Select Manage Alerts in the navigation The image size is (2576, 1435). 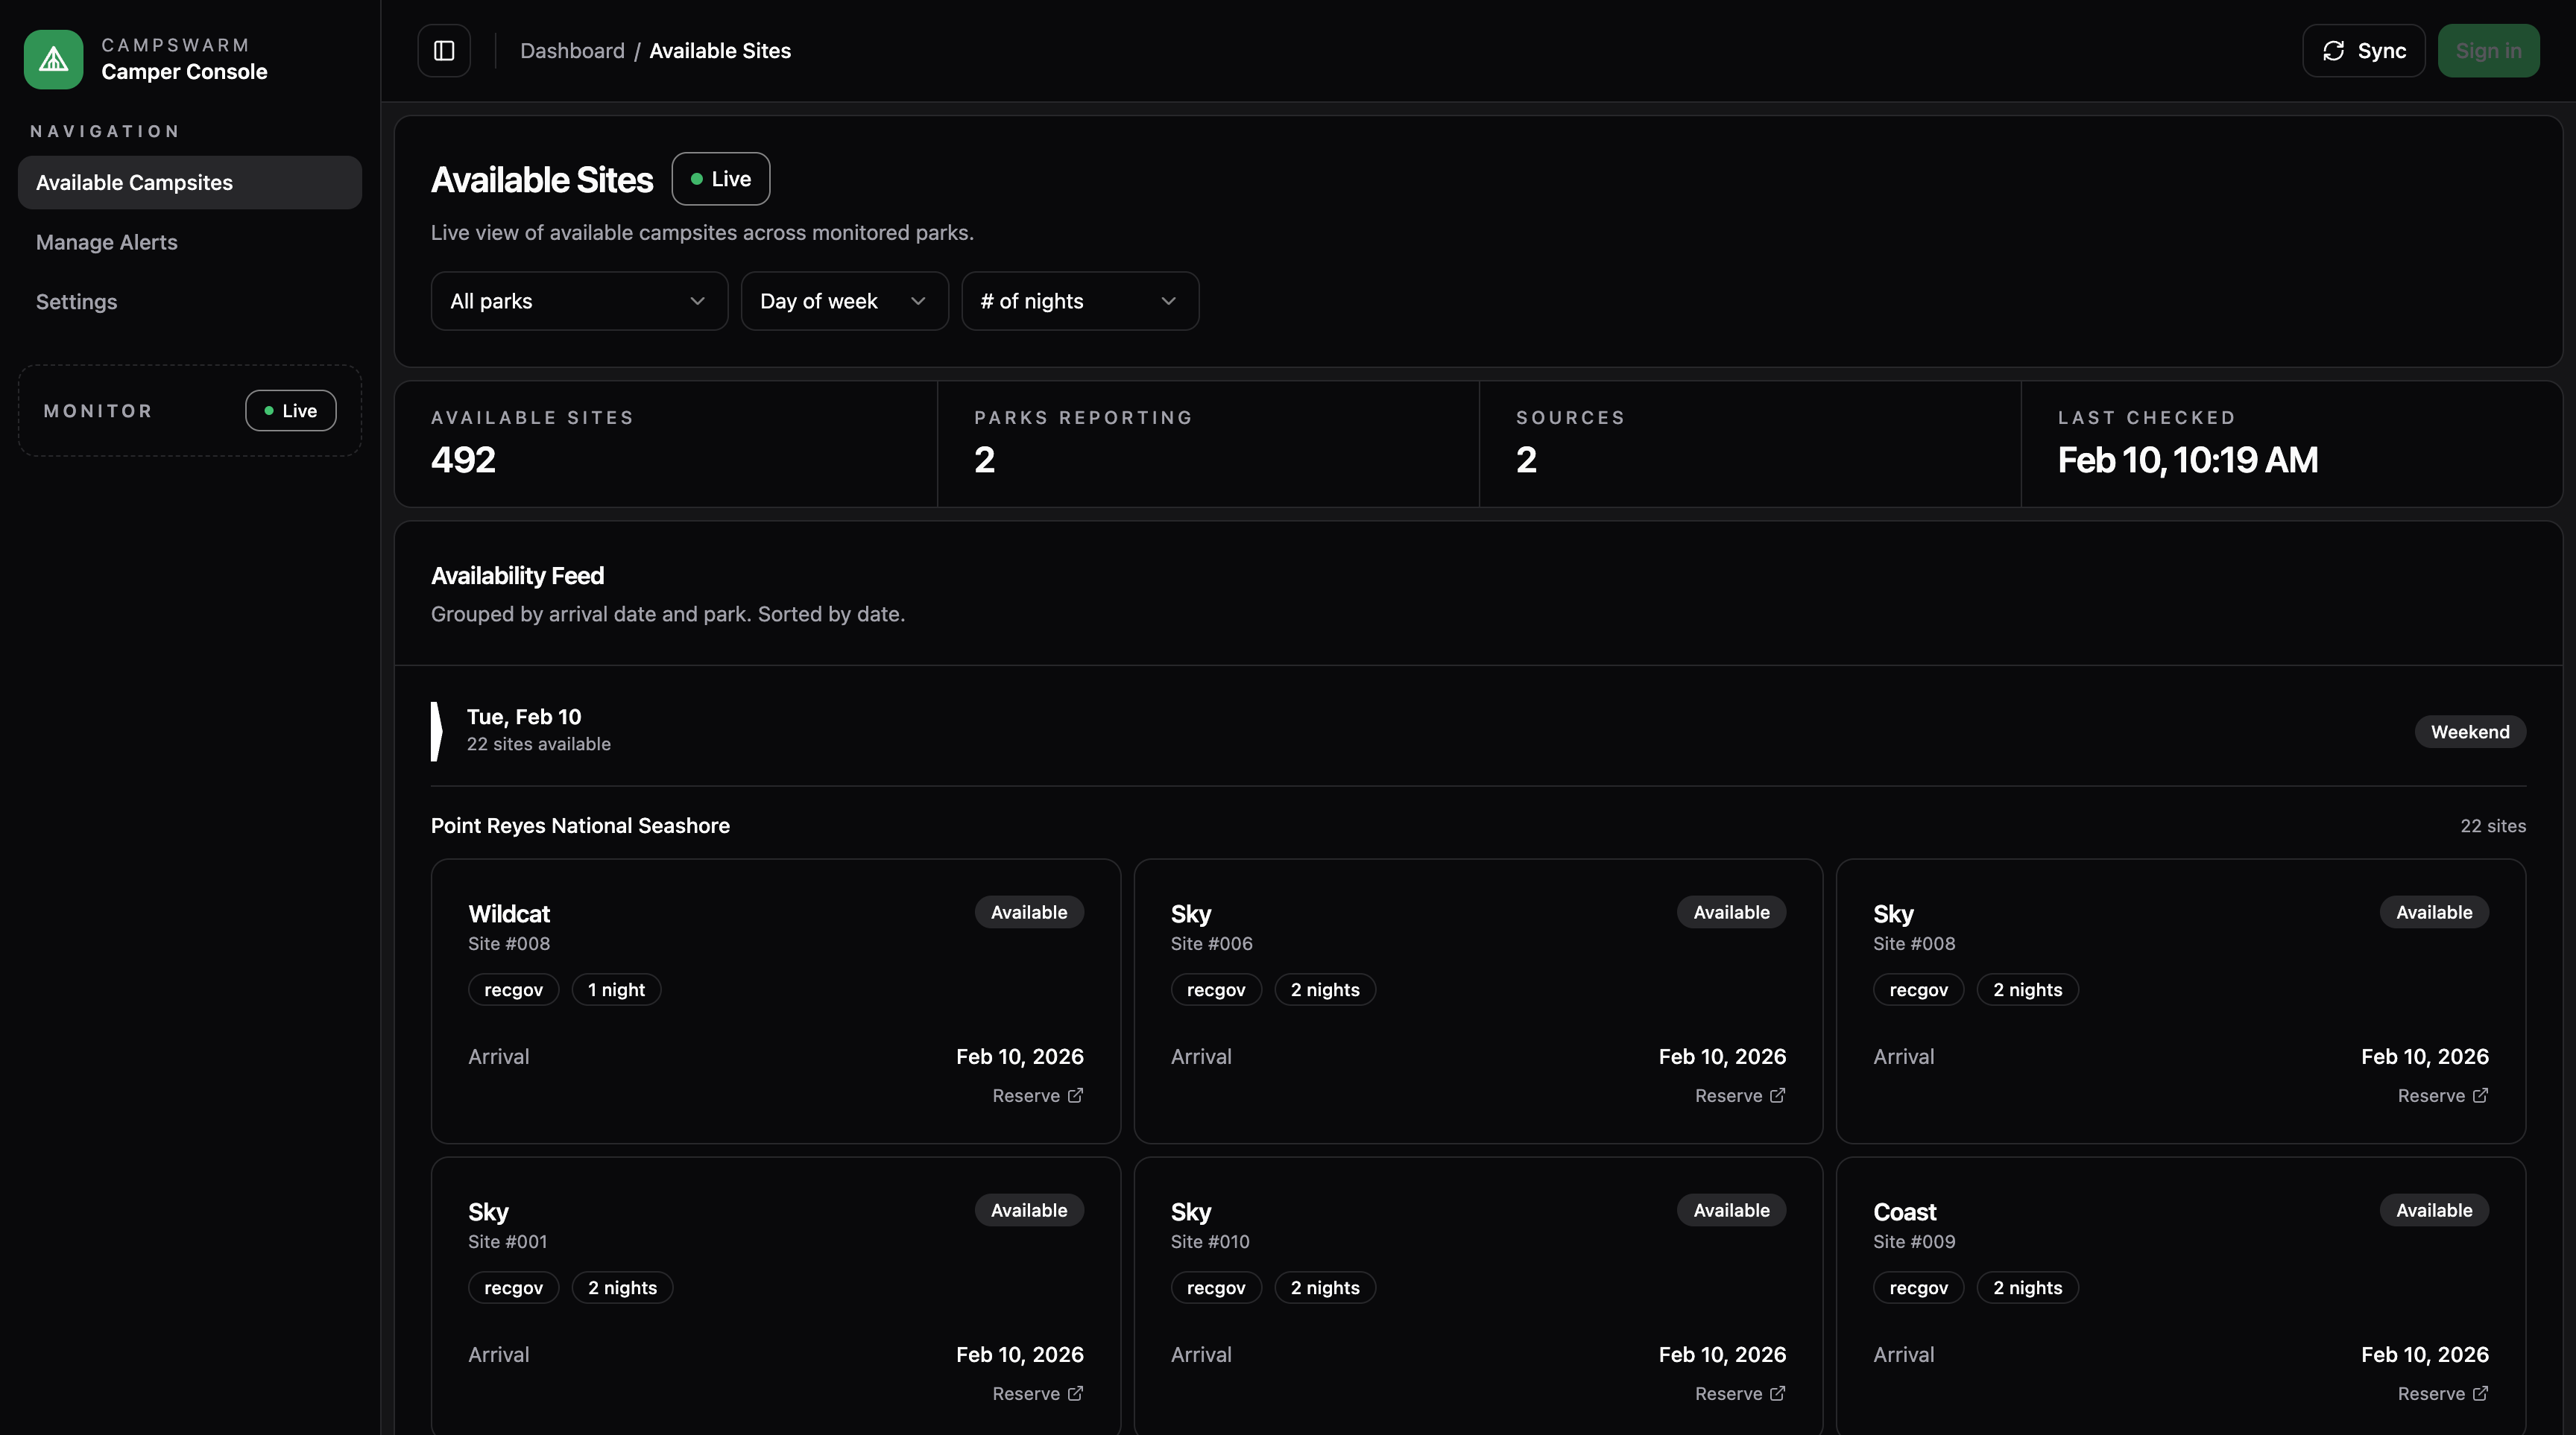(106, 242)
